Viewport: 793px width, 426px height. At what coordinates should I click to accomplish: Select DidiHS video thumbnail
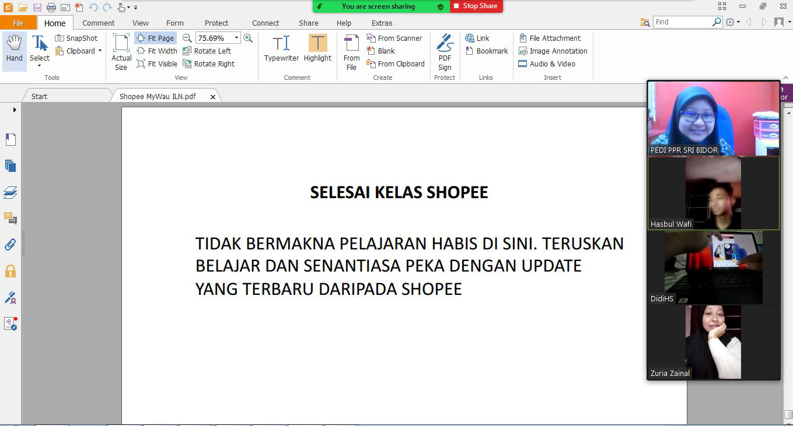tap(714, 267)
